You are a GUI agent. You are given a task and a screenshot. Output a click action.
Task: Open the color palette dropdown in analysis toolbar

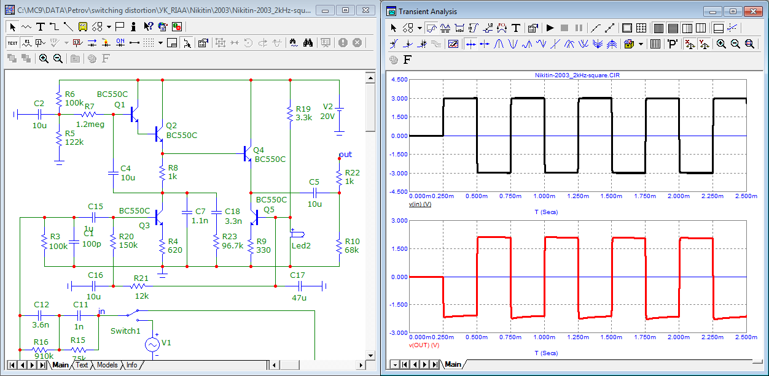641,44
